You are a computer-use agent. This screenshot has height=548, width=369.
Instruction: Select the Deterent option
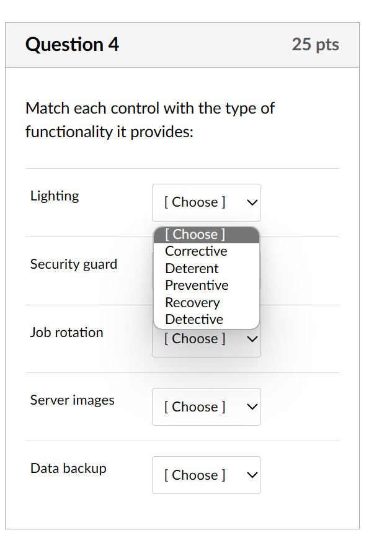192,268
